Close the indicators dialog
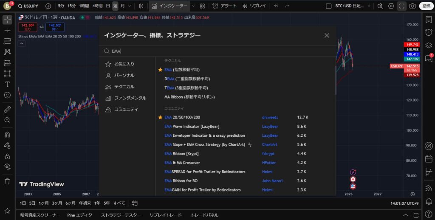The height and width of the screenshot is (220, 435). click(327, 36)
